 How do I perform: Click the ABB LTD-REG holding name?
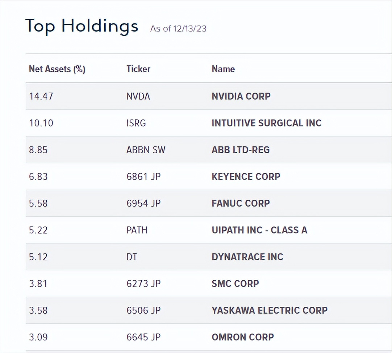click(241, 150)
